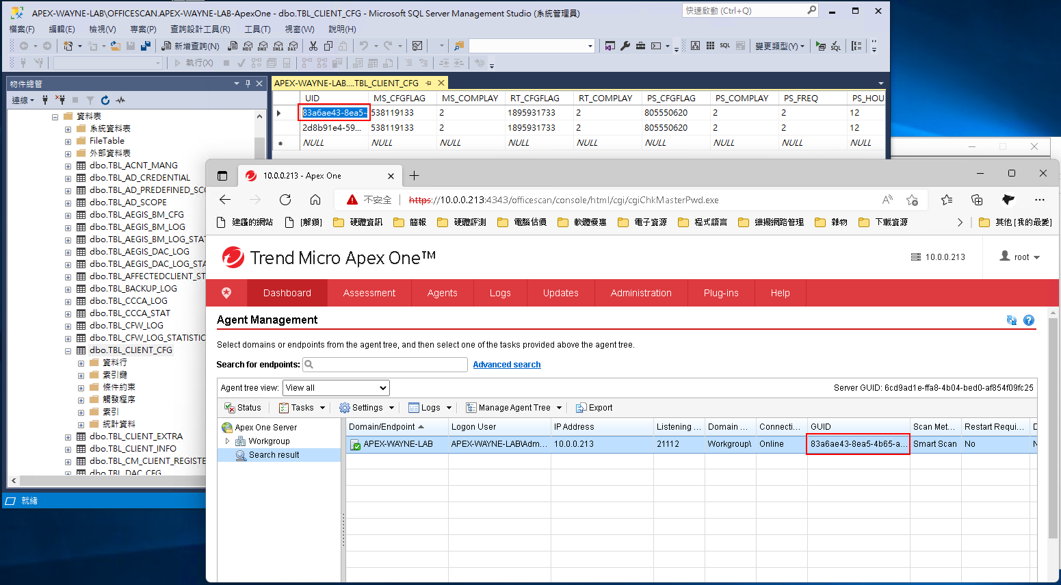The height and width of the screenshot is (585, 1061).
Task: Open the 查詢設計工具(R) menu
Action: [x=200, y=29]
